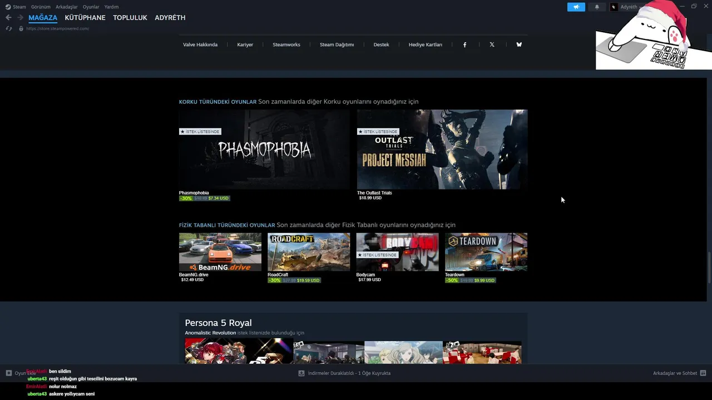Screen dimensions: 712x400
Task: Open the Bodycam thumbnail
Action: 397,252
